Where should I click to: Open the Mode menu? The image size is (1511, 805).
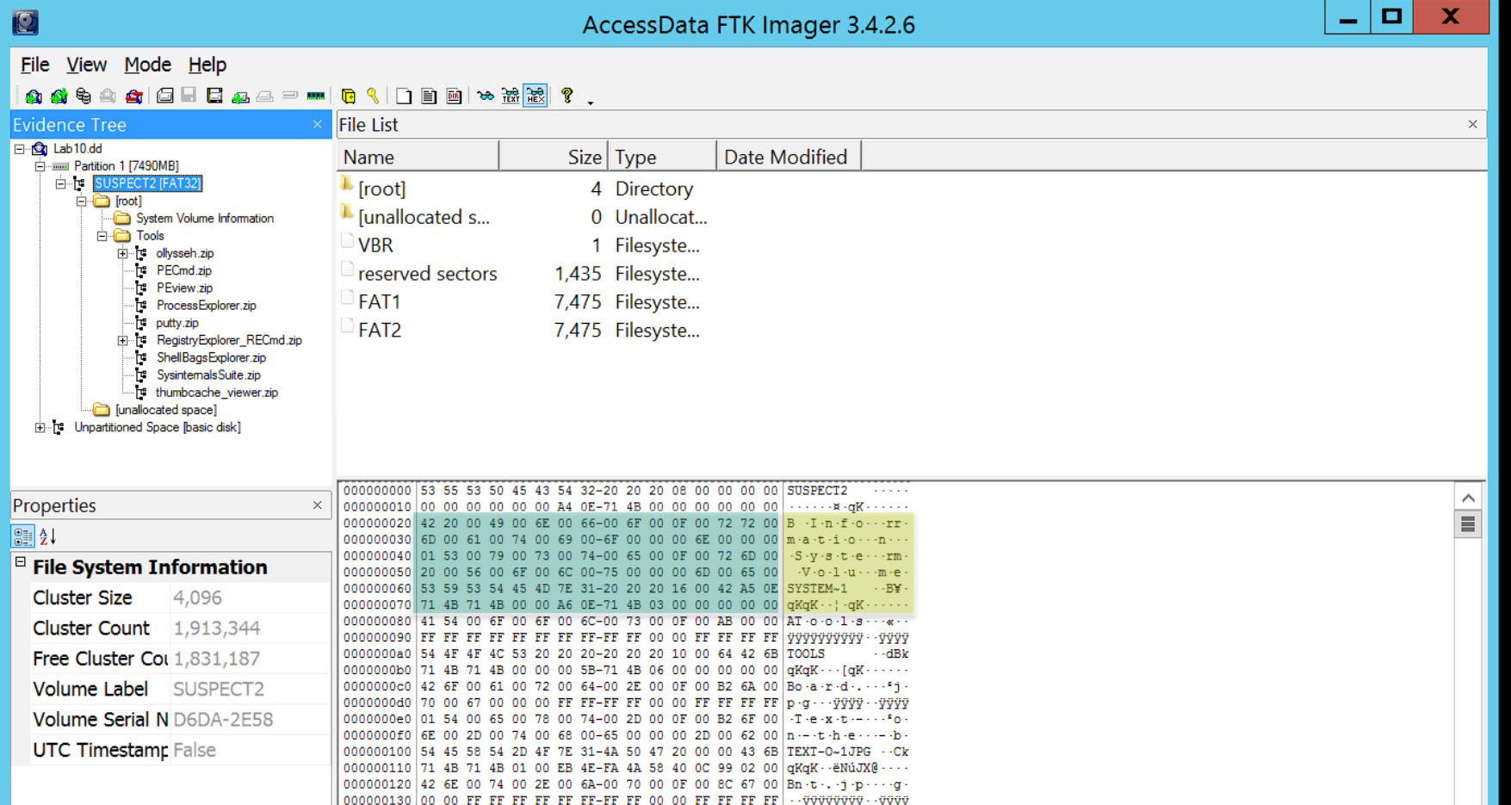[x=147, y=65]
